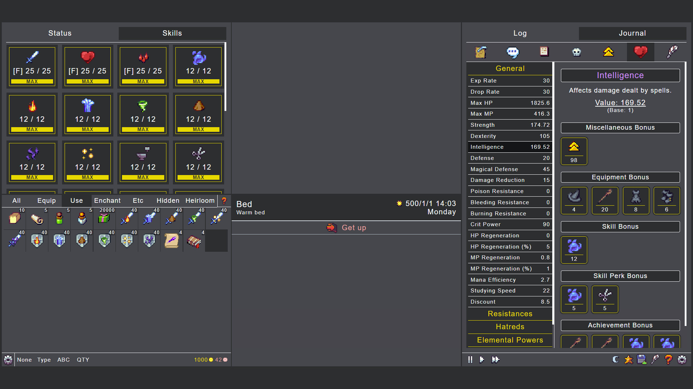This screenshot has height=389, width=693.
Task: Open the orange question mark help icon
Action: (668, 359)
